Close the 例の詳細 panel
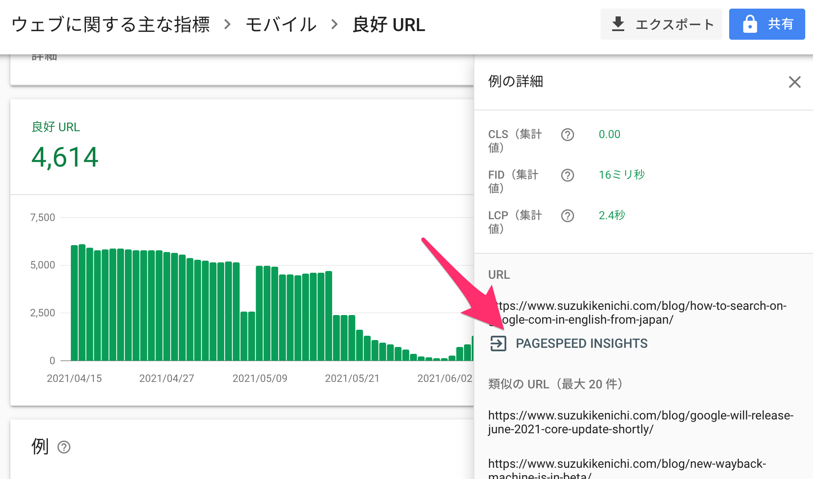The width and height of the screenshot is (813, 479). tap(794, 82)
